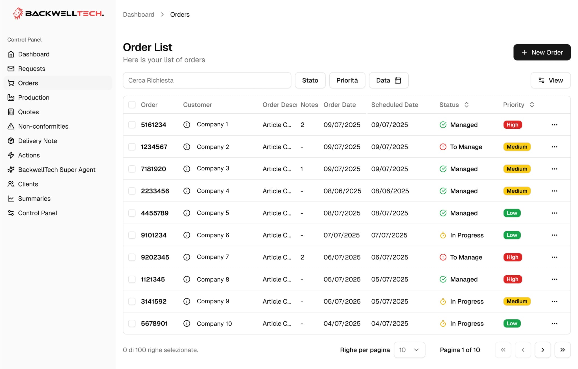The width and height of the screenshot is (578, 369).
Task: Tick checkbox for order 5161234
Action: (x=132, y=125)
